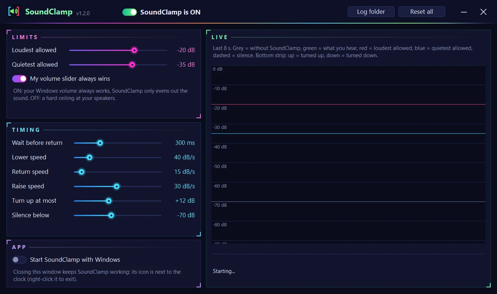Click the Quietest allowed slider handle
The height and width of the screenshot is (294, 497).
[132, 64]
